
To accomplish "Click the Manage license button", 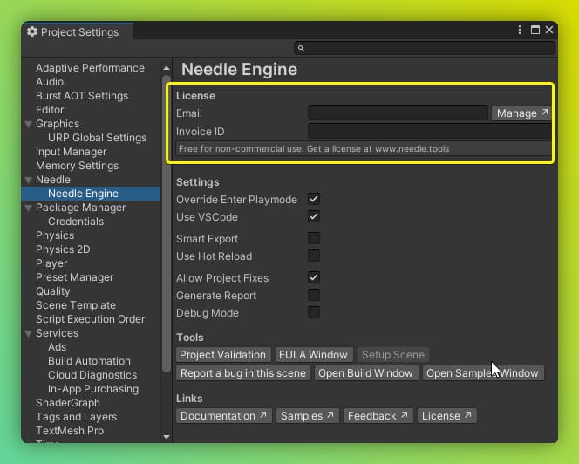I will click(521, 113).
